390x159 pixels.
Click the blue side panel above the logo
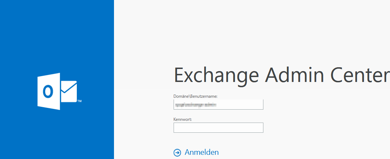tap(57, 35)
